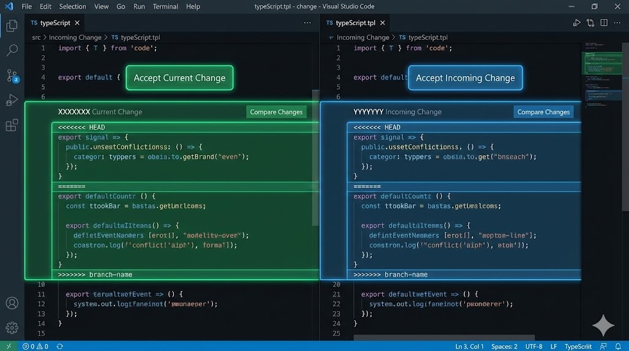Click the '>>>>>>> branch-name' line in left editor

95,274
